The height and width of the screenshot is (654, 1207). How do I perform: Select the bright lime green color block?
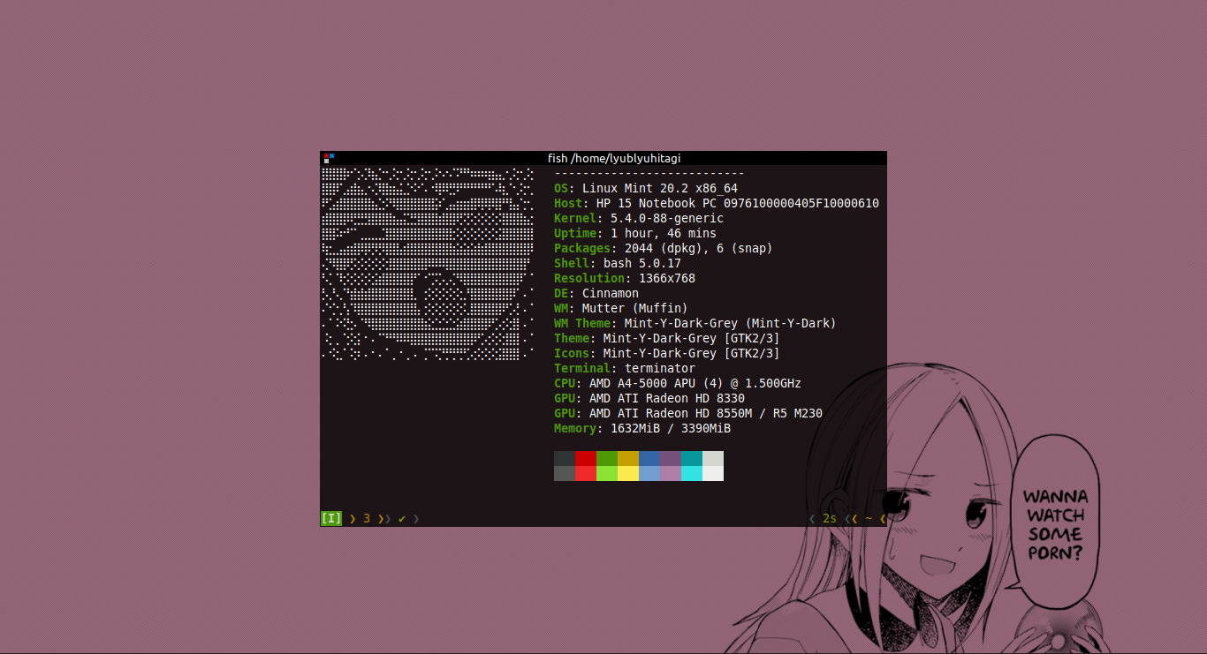(x=607, y=473)
